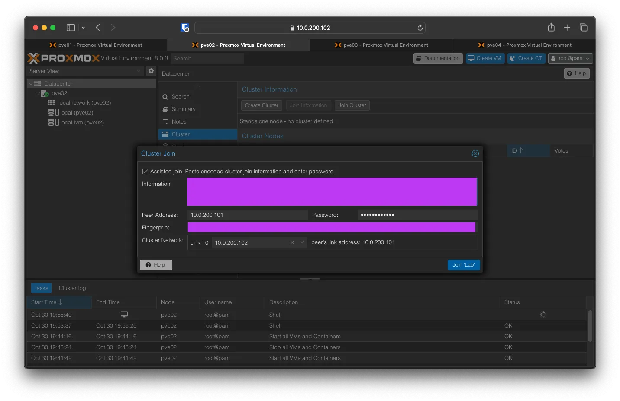Viewport: 620px width, 401px height.
Task: Open Search in the Datacenter menu
Action: tap(197, 97)
